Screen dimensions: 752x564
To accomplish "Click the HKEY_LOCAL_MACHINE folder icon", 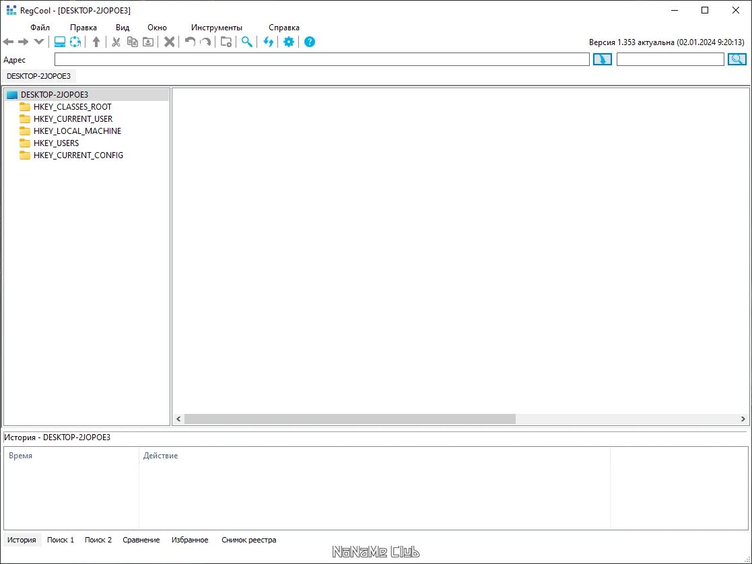I will click(x=25, y=131).
